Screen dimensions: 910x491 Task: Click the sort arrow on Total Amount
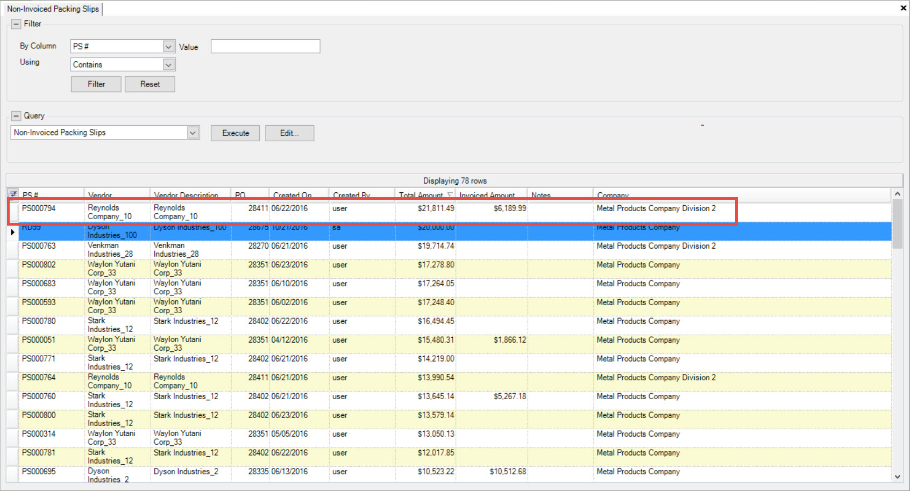[450, 195]
